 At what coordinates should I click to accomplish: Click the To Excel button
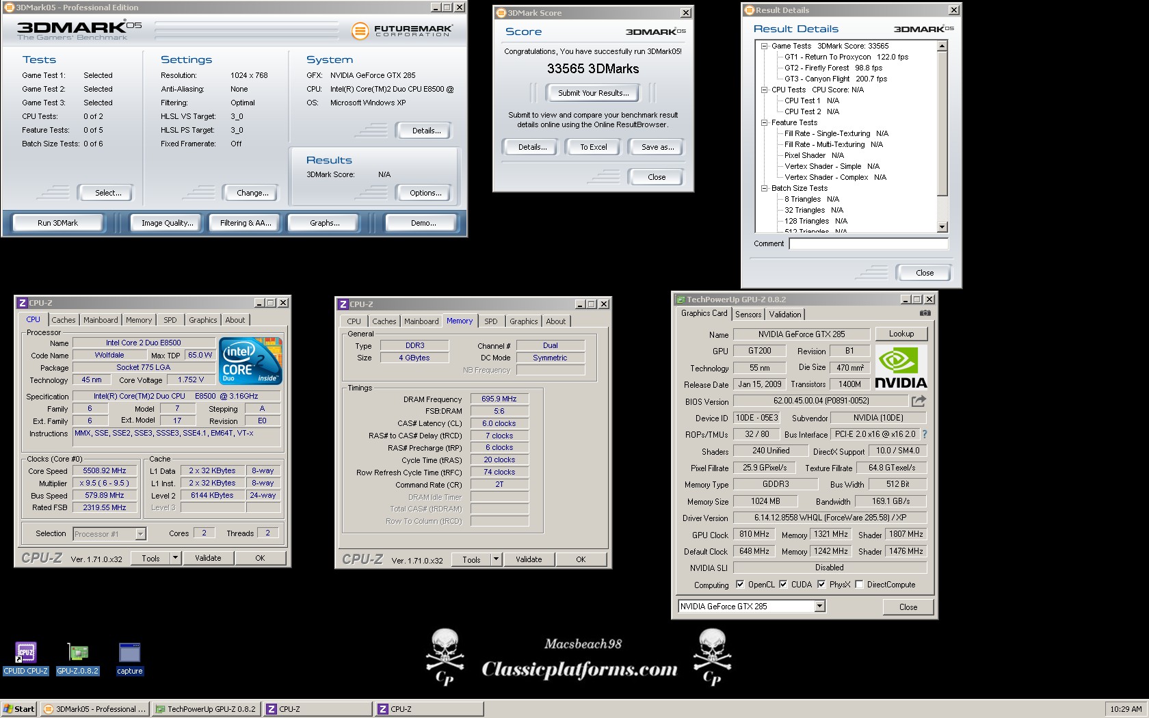594,147
